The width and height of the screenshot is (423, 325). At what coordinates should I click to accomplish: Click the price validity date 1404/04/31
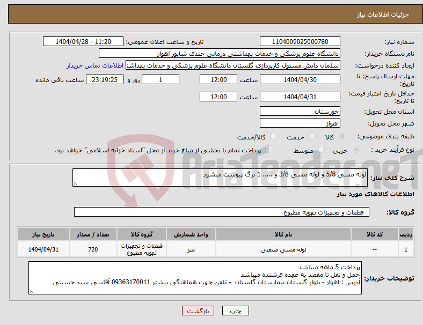click(300, 97)
